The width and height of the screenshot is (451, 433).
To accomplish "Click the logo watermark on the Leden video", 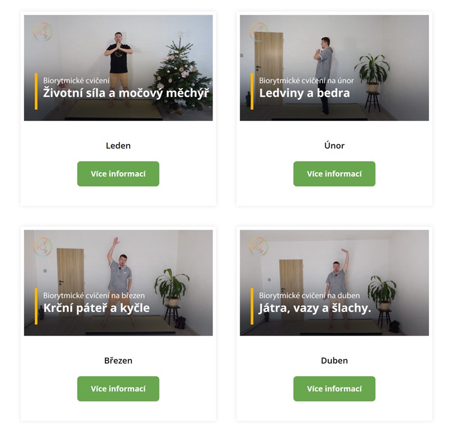I will tap(43, 32).
